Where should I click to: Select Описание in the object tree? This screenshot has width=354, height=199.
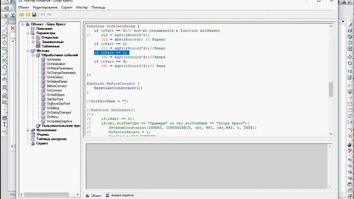[44, 29]
